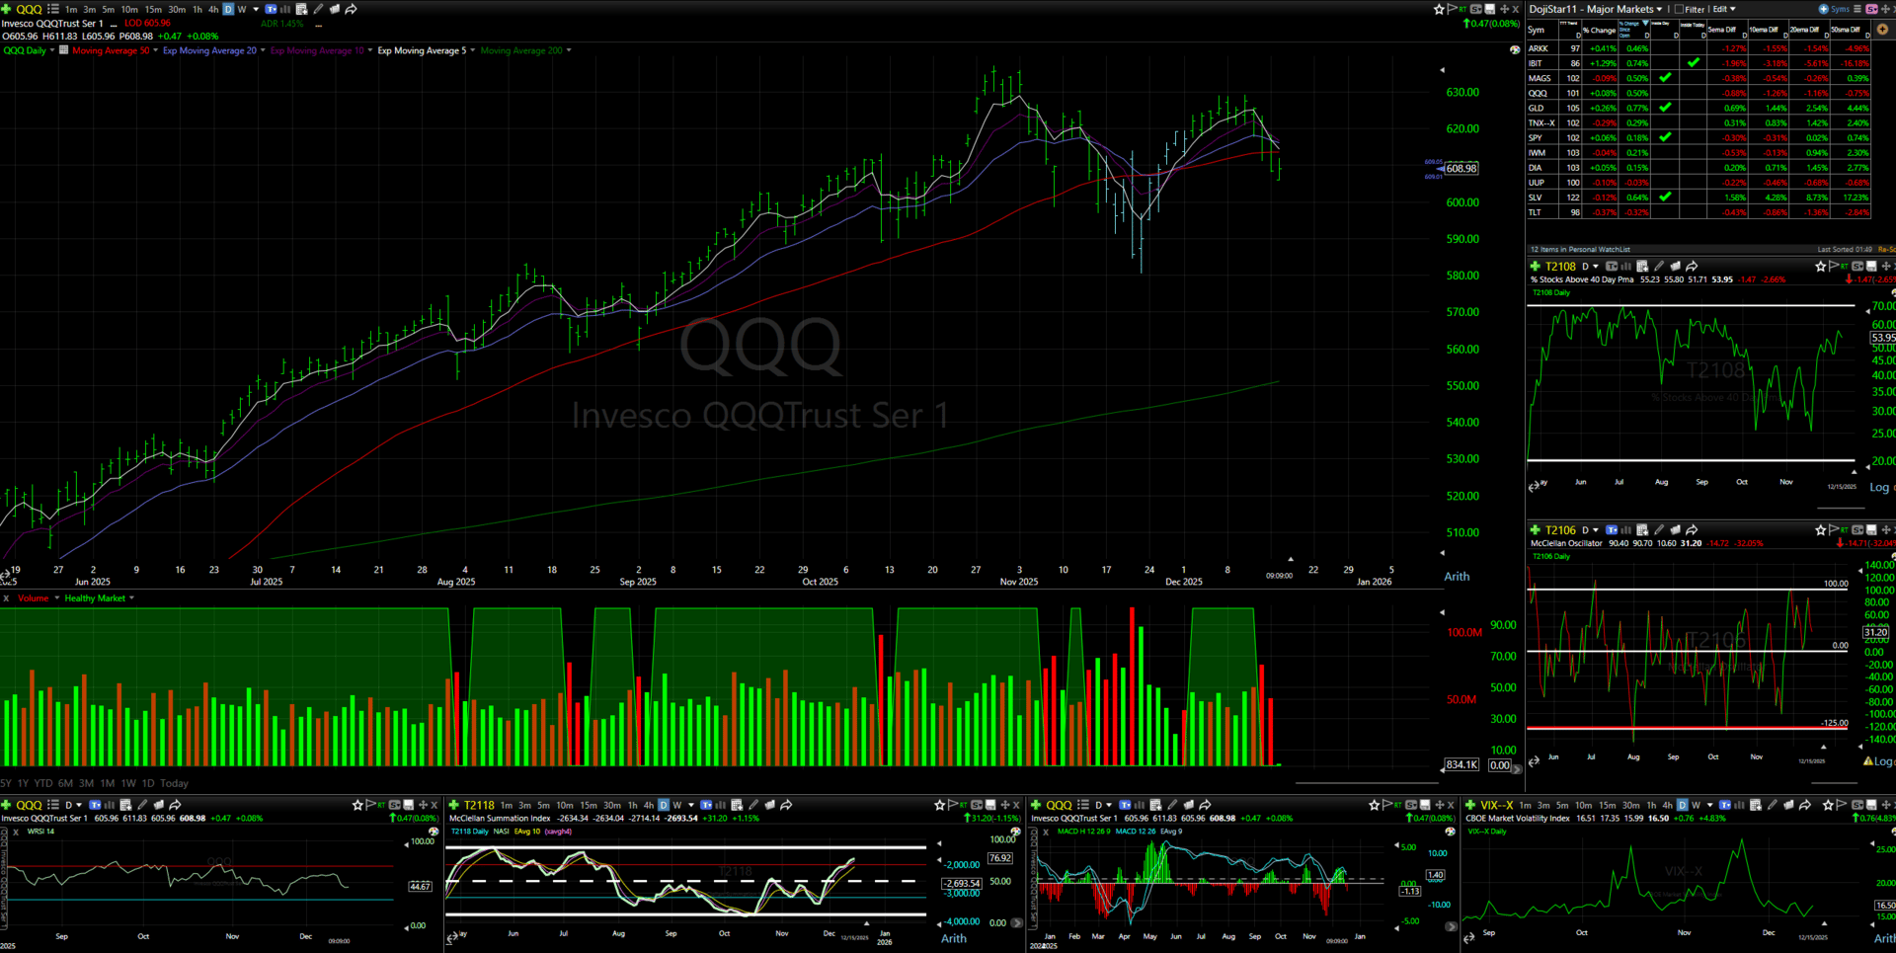Zoom main chart to 6M range
The width and height of the screenshot is (1896, 953).
(65, 783)
